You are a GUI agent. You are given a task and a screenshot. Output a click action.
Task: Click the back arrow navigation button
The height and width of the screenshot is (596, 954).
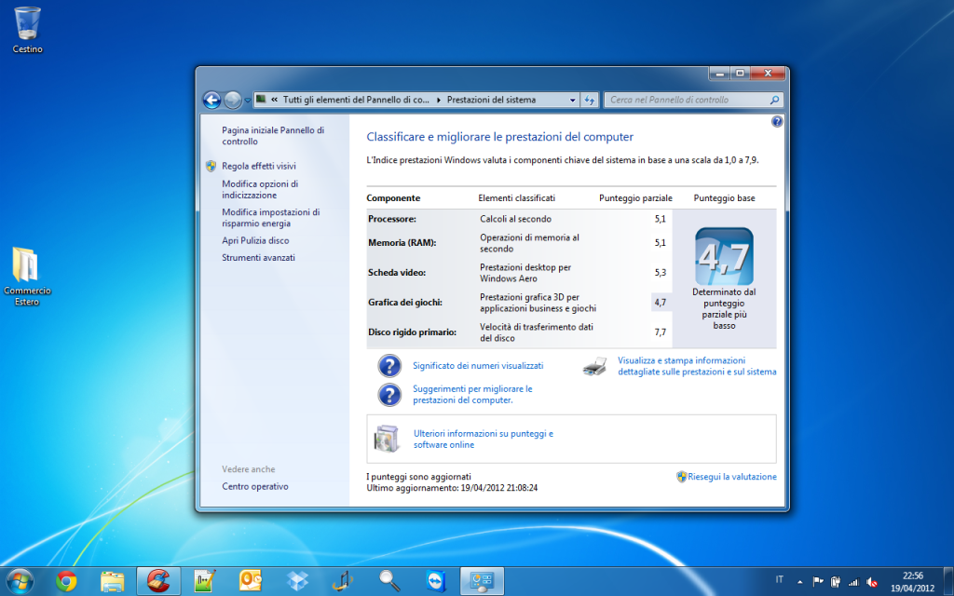(x=211, y=100)
